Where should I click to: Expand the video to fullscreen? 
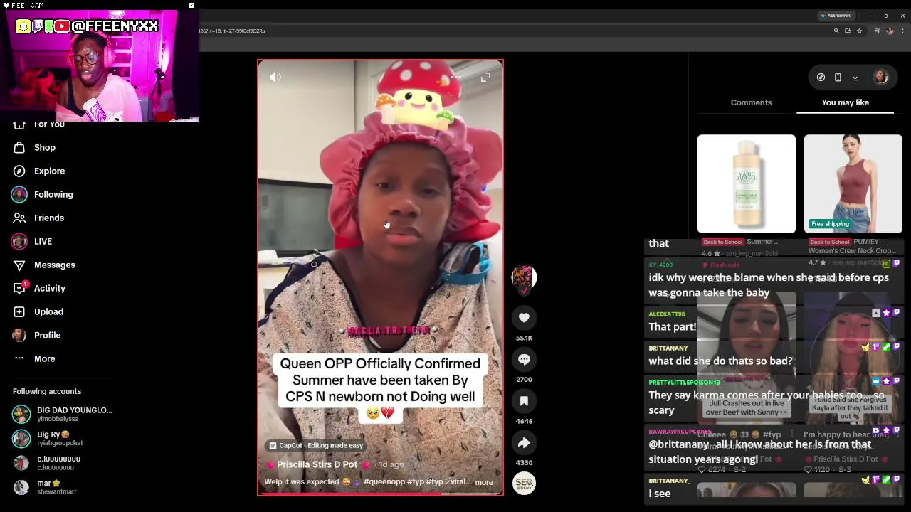[x=485, y=77]
